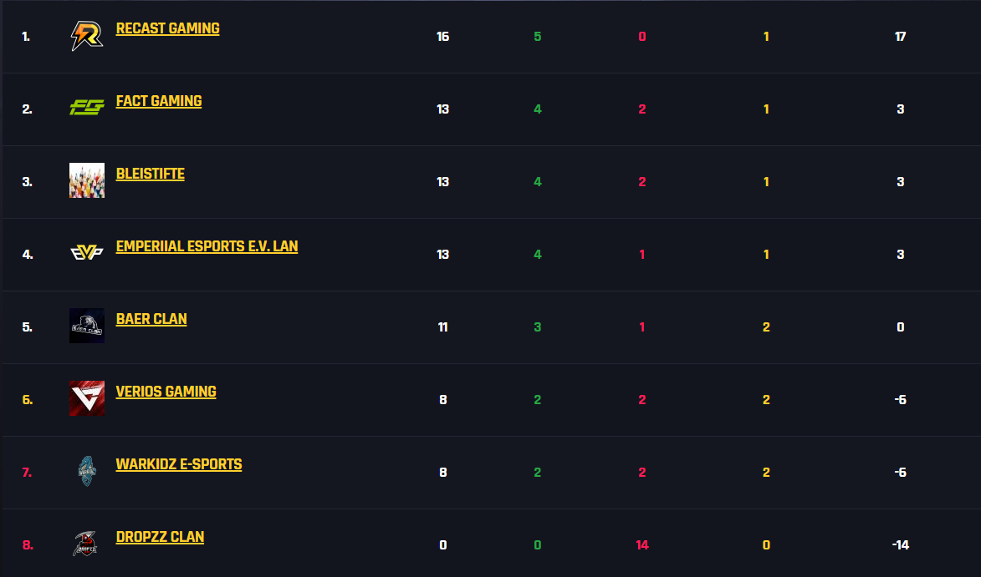Open the Recast Gaming team page
981x577 pixels.
[x=167, y=28]
